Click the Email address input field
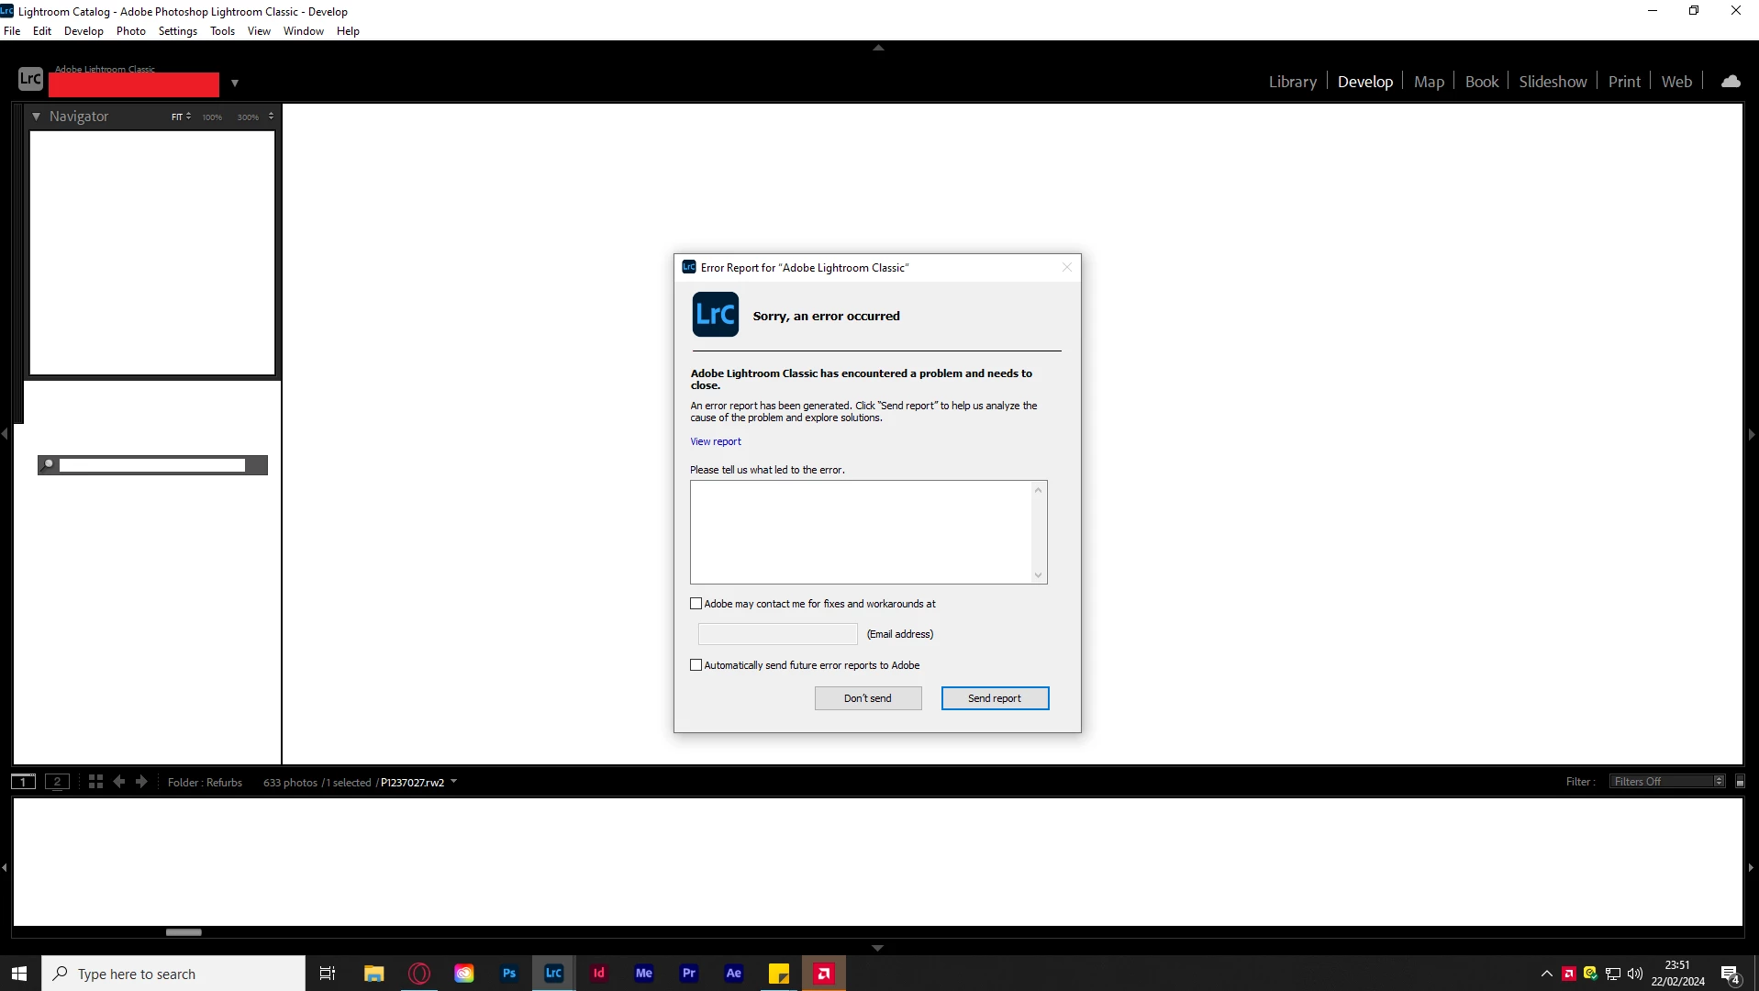Screen dimensions: 1759x991 pyautogui.click(x=777, y=634)
